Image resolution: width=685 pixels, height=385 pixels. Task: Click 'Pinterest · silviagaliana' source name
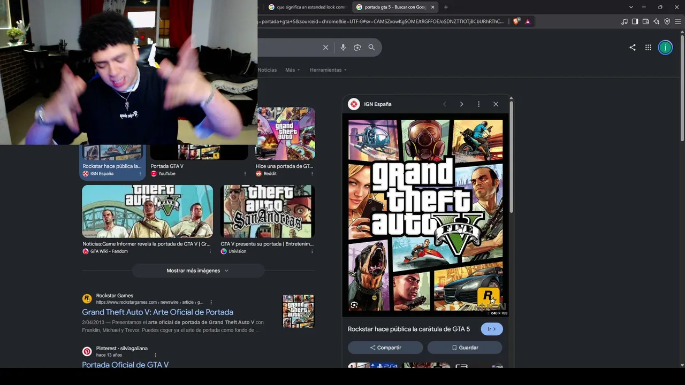tap(122, 349)
